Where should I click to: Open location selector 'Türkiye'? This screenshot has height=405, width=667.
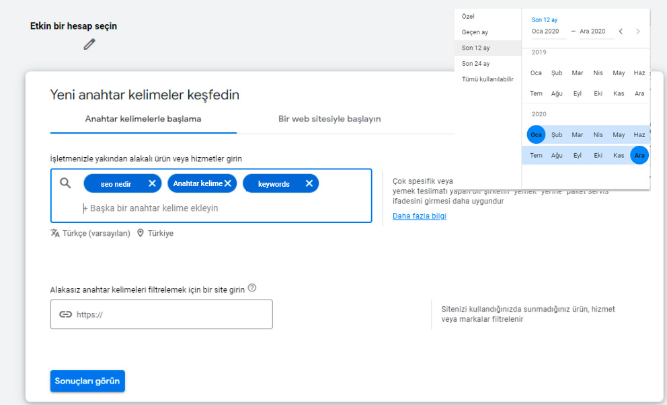point(155,234)
